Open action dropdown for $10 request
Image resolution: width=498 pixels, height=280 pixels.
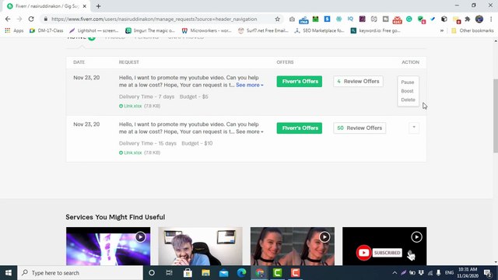pyautogui.click(x=414, y=128)
